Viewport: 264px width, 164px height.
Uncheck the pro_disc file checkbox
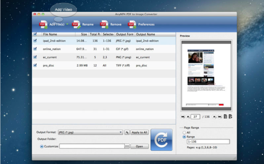click(x=35, y=65)
